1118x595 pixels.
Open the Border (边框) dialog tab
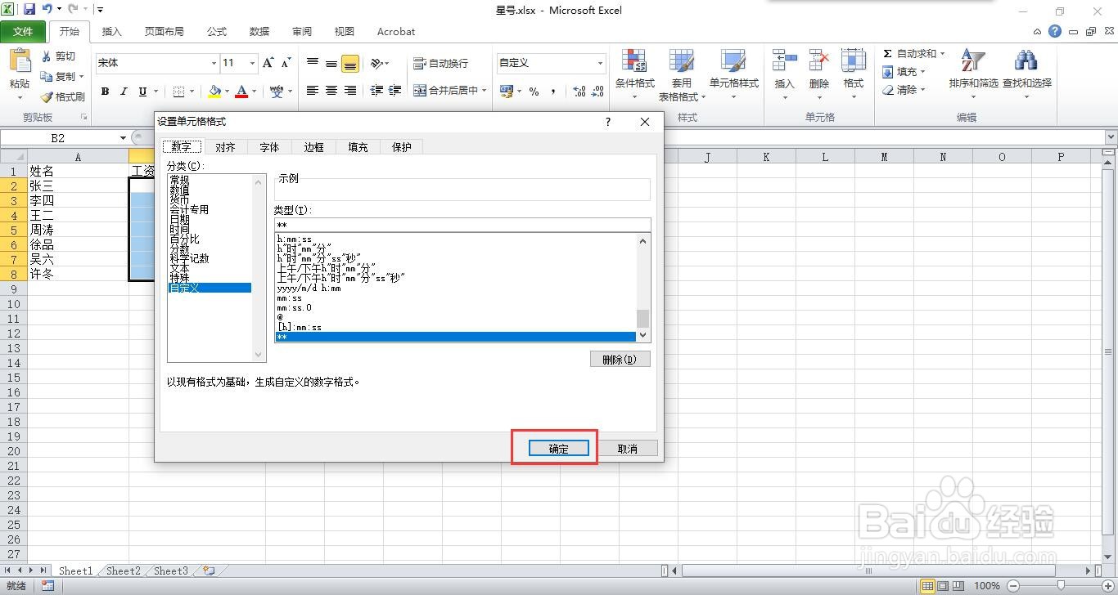tap(313, 147)
